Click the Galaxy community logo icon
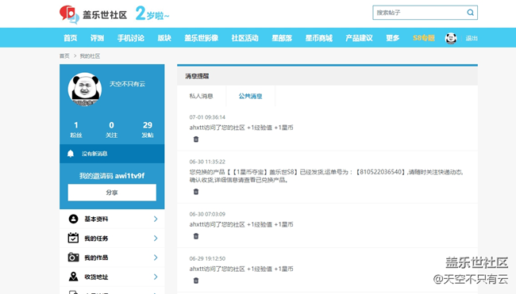The image size is (516, 294). 69,14
